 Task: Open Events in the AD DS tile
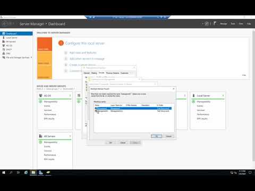click(x=47, y=106)
